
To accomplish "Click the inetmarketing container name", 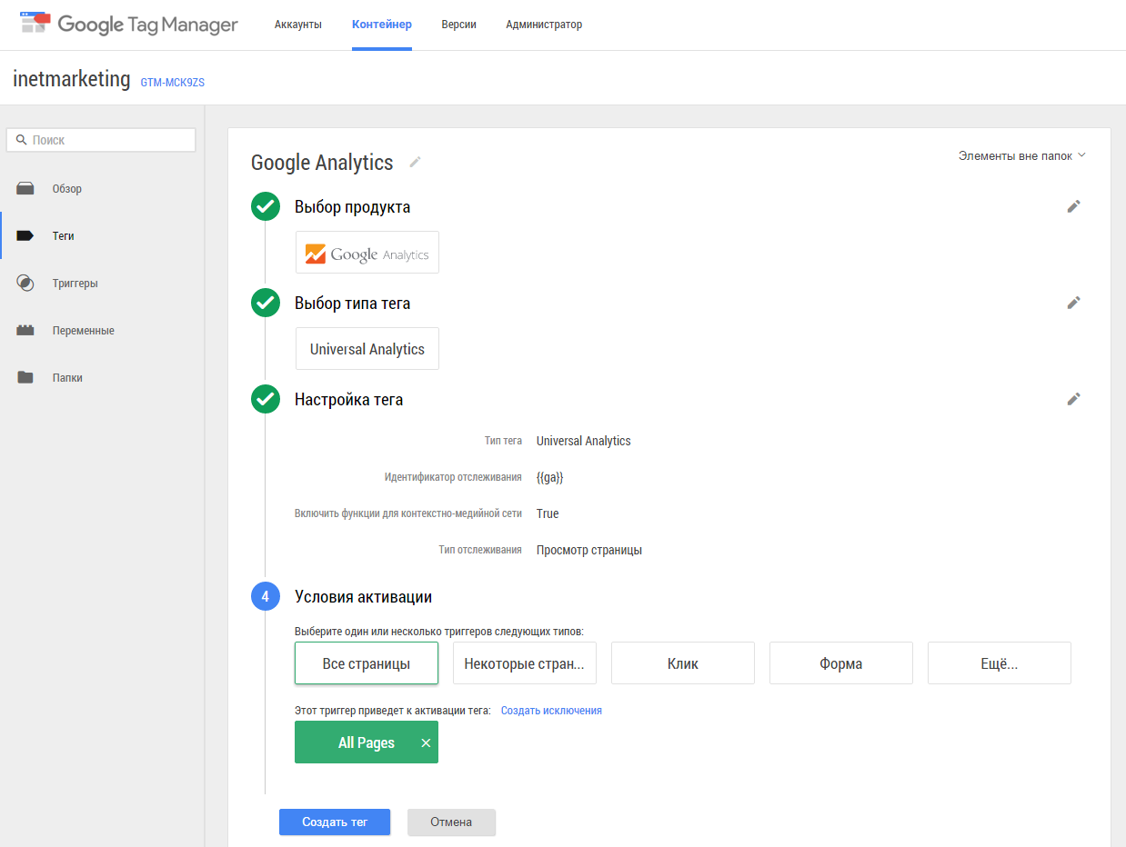I will 72,79.
